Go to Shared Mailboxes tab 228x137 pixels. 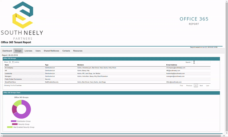coord(51,51)
